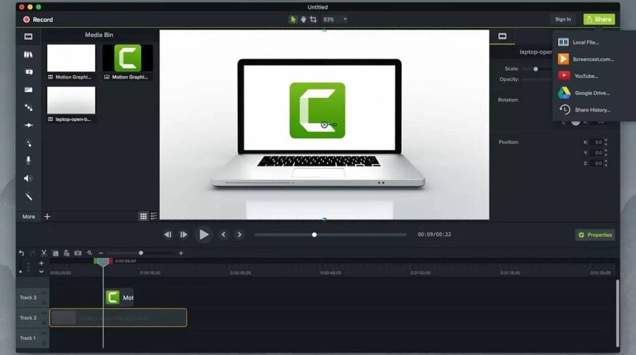Click the playback scrubber handle
636x355 pixels.
pos(314,235)
